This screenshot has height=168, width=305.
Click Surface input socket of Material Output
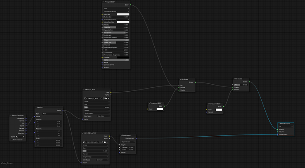(x=278, y=129)
